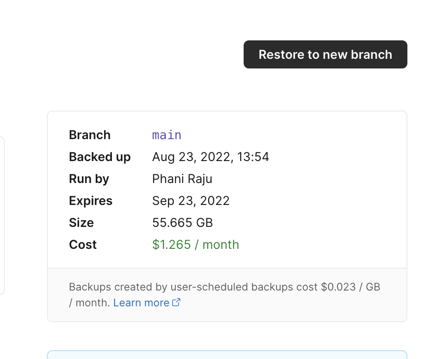Select the Size row label
Image resolution: width=439 pixels, height=359 pixels.
81,223
